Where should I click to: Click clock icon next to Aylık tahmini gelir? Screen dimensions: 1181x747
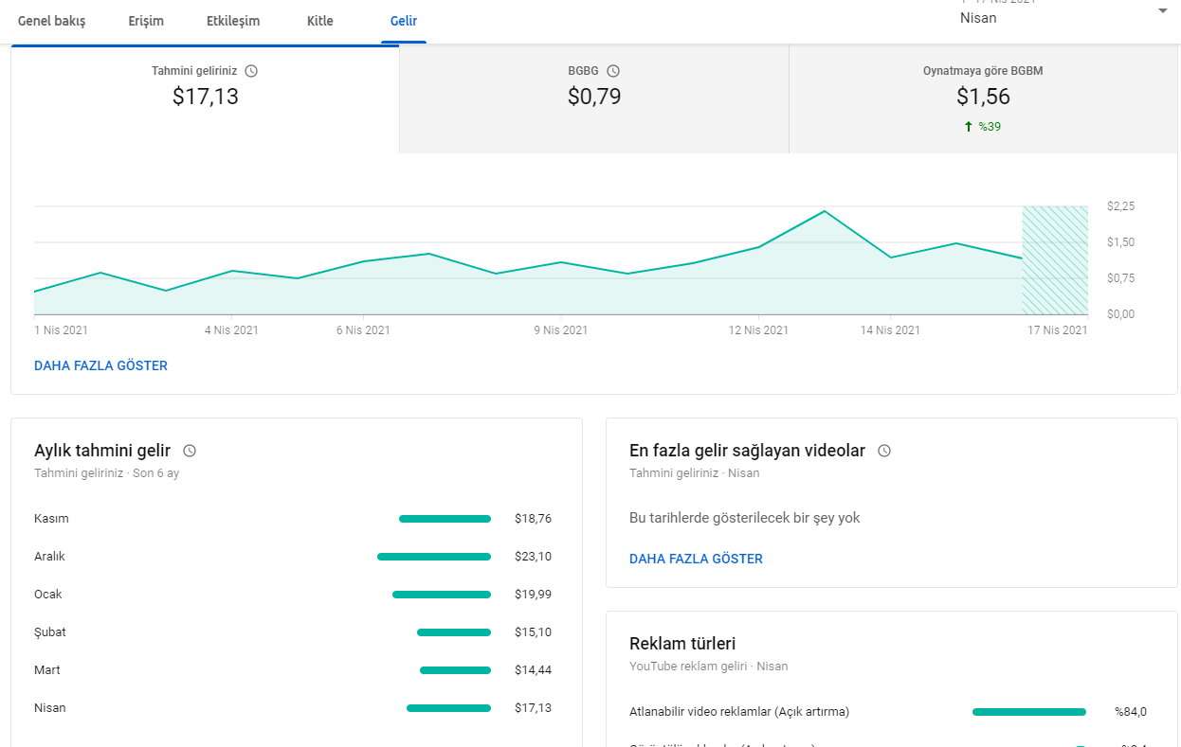click(190, 452)
